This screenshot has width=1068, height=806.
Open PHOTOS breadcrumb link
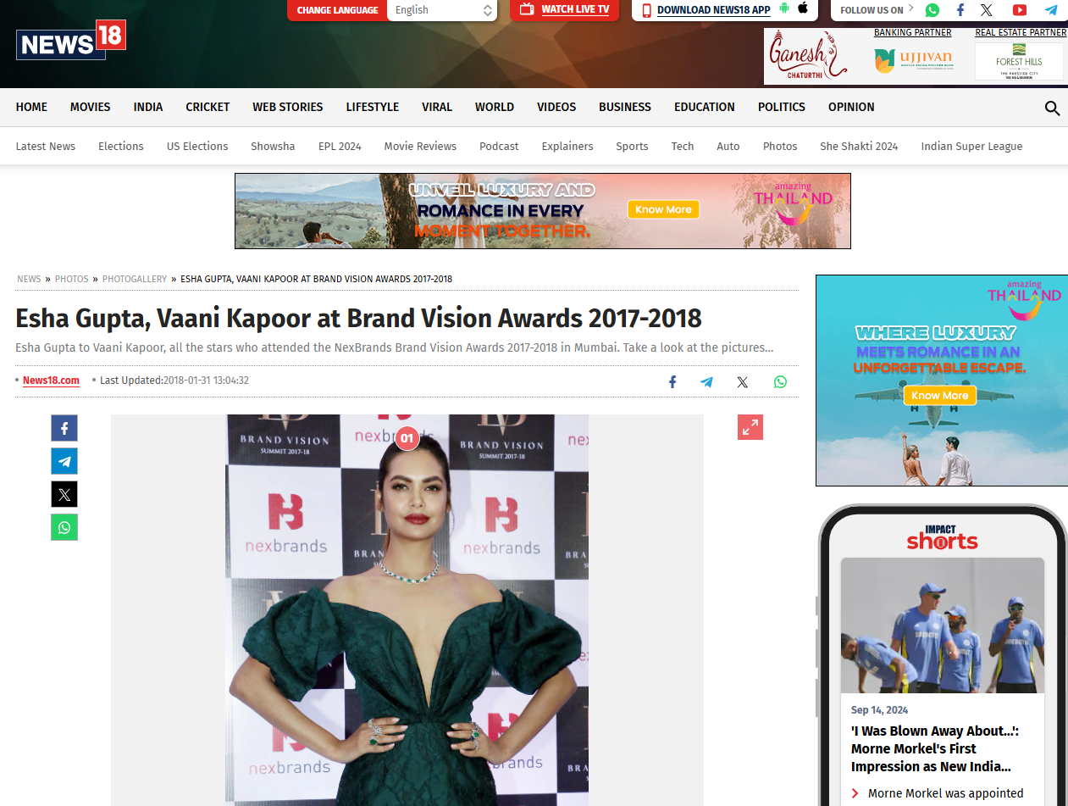(71, 279)
